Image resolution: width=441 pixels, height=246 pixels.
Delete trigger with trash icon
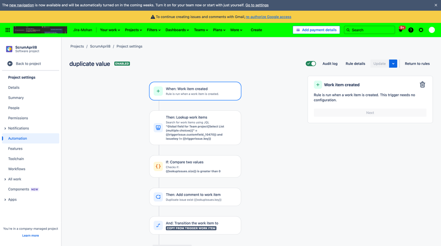point(422,84)
